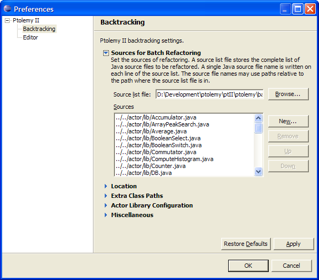Select ComputeHistogram.java in Sources list
Screen dimensions: 319x280
[165, 159]
